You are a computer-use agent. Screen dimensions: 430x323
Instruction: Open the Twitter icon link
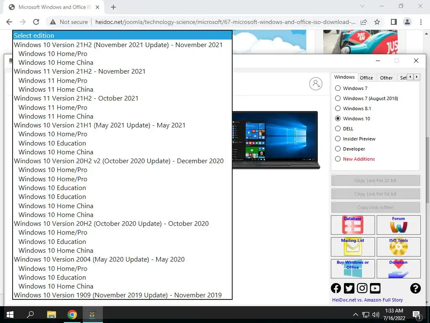click(349, 288)
